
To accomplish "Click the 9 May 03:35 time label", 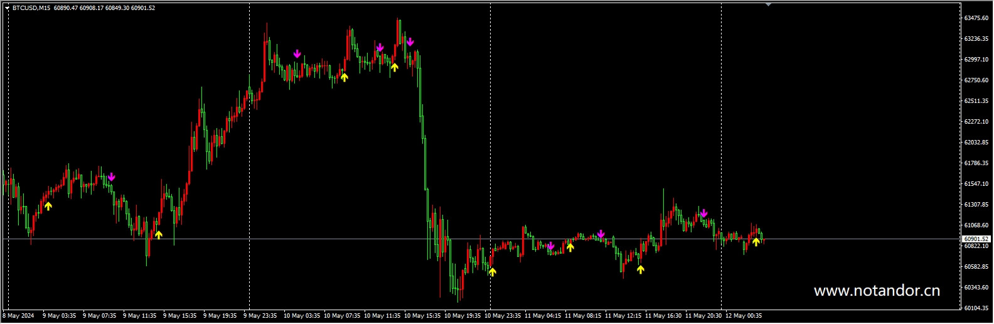I will (59, 316).
